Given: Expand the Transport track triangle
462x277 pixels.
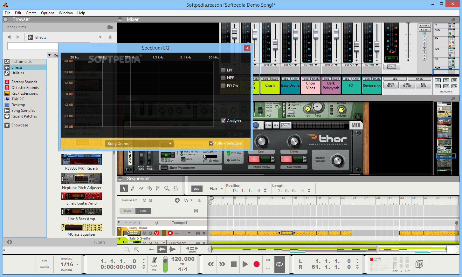Looking at the screenshot, I should click(x=119, y=222).
